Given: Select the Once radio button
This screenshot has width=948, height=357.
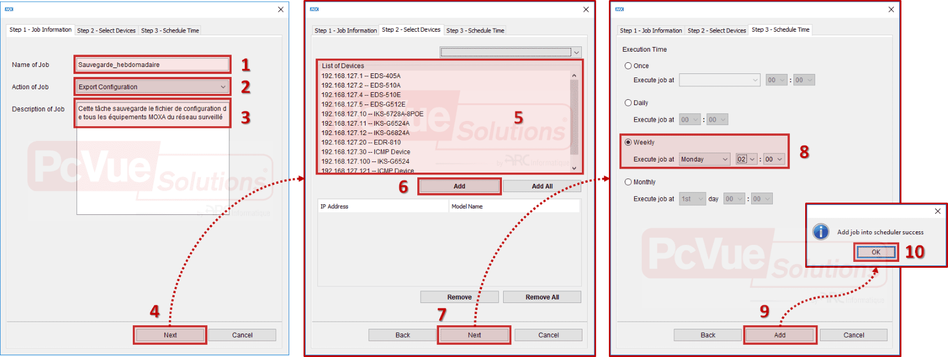Looking at the screenshot, I should pyautogui.click(x=628, y=66).
